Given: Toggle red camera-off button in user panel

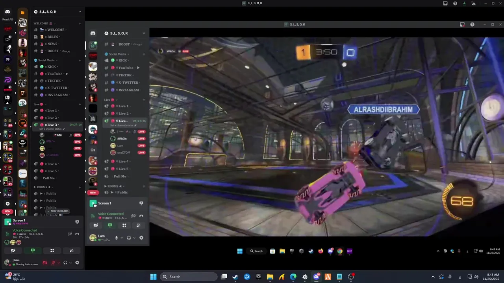Looking at the screenshot, I should click(x=45, y=263).
